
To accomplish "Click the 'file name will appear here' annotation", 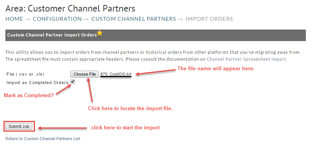I will tap(216, 68).
